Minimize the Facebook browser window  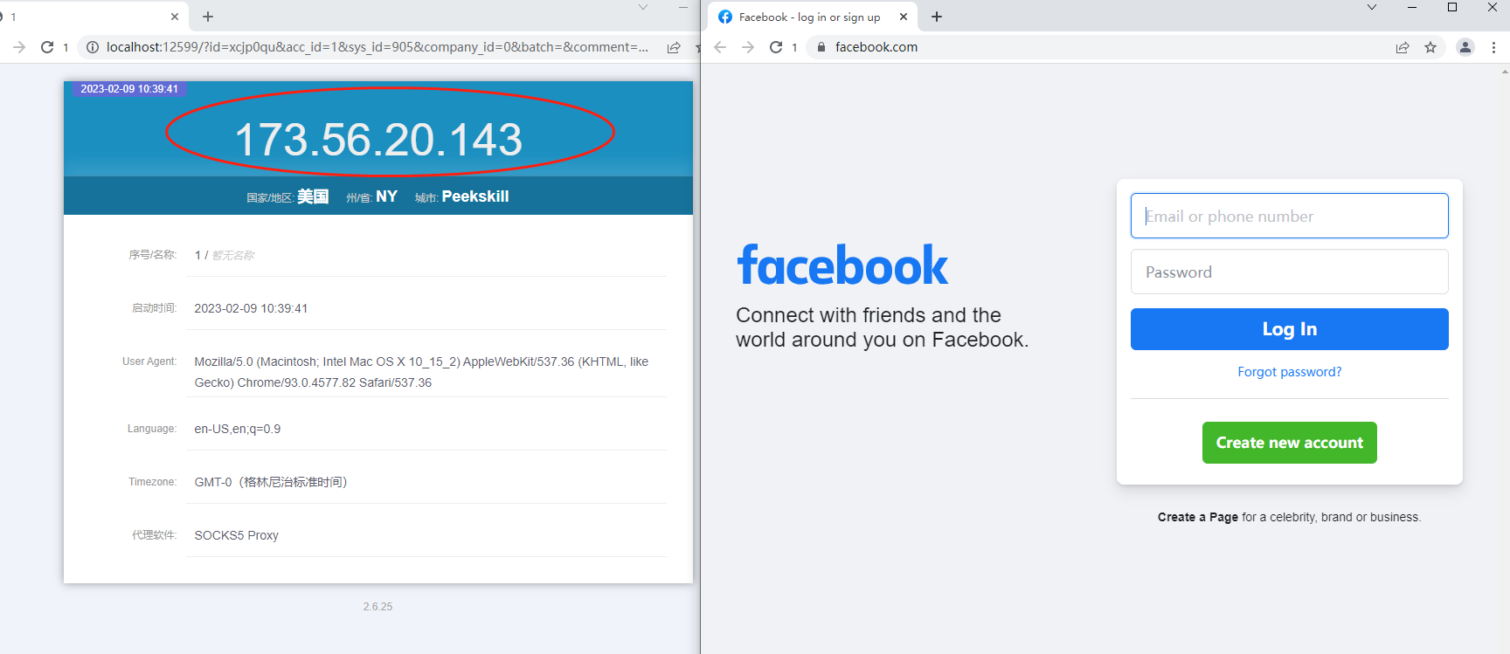[1412, 7]
